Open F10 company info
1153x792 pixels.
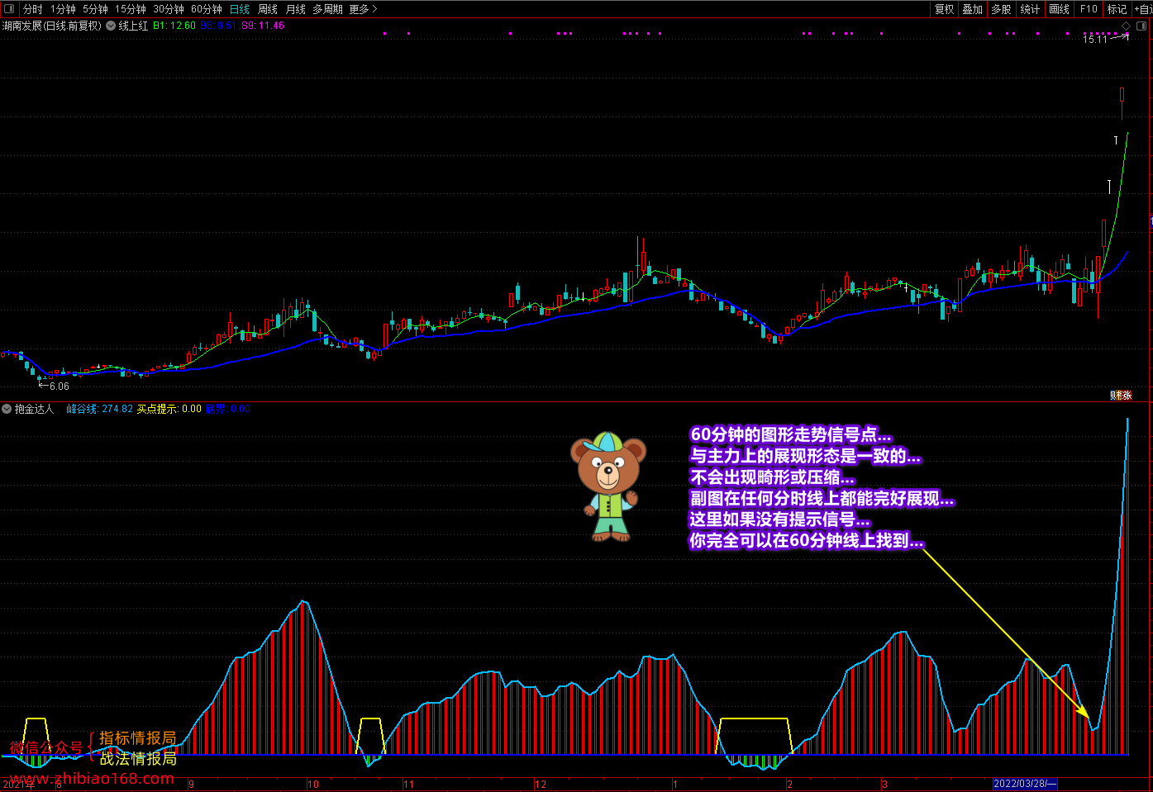(1089, 9)
